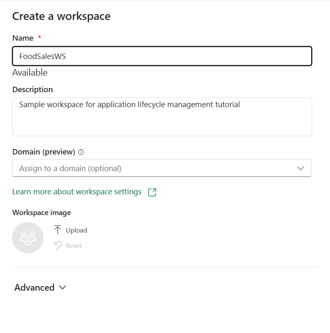Click the Create a workspace heading
This screenshot has height=333, width=330.
pos(61,16)
